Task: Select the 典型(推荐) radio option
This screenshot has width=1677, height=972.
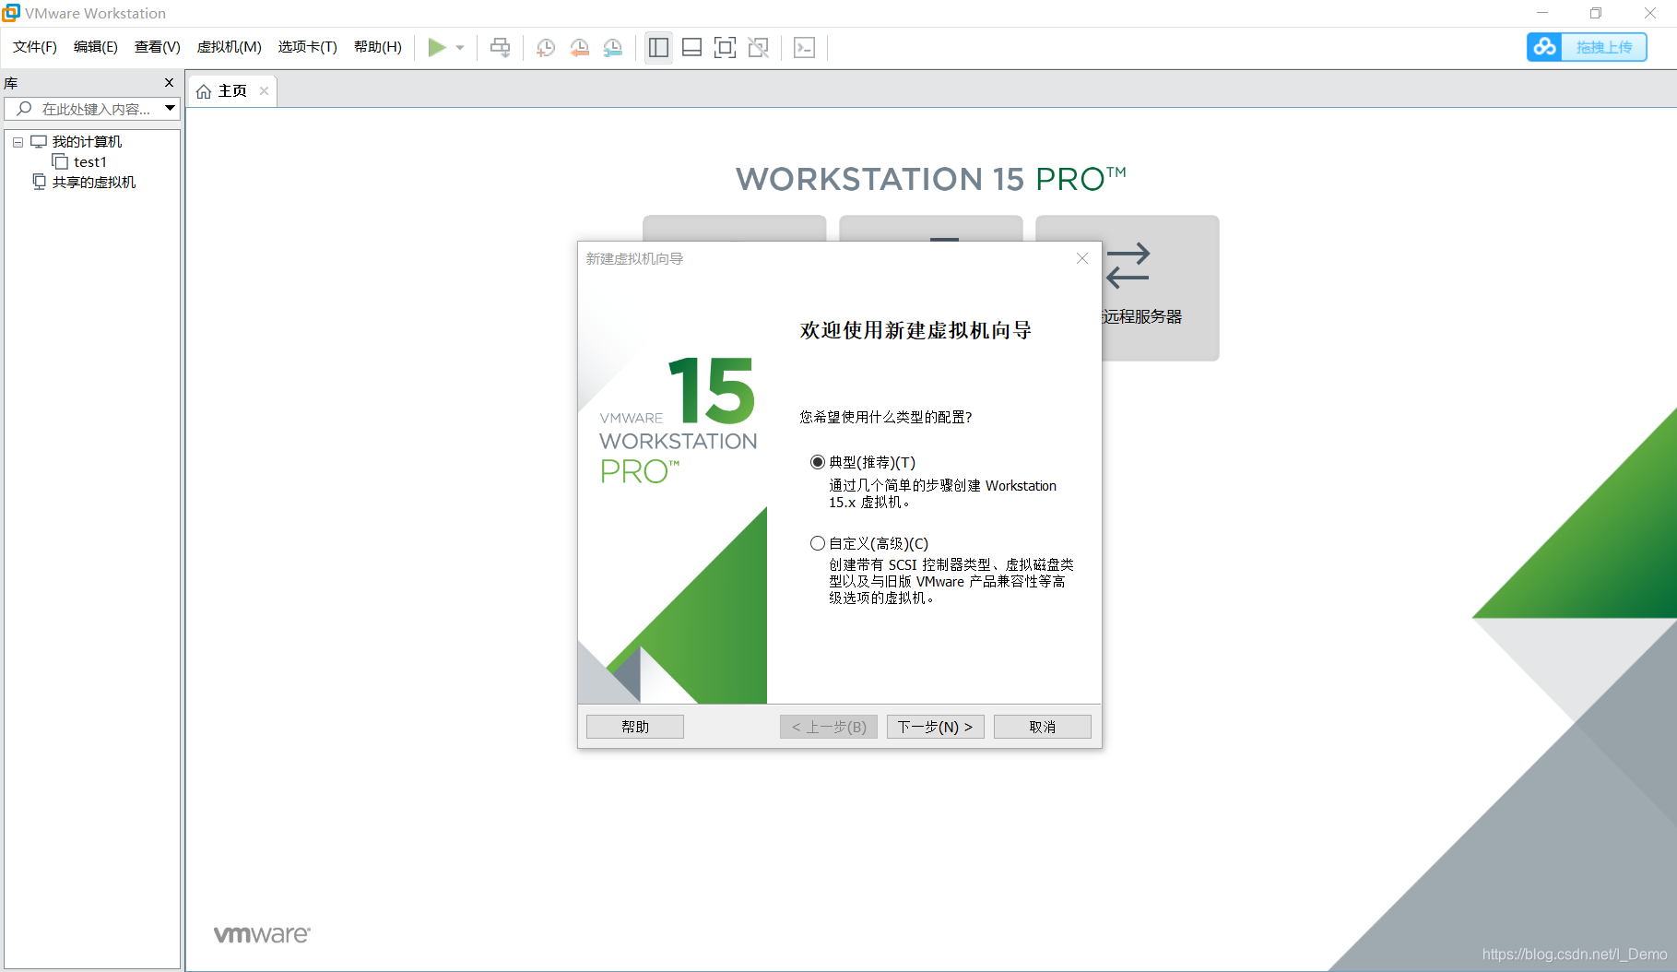Action: tap(818, 462)
